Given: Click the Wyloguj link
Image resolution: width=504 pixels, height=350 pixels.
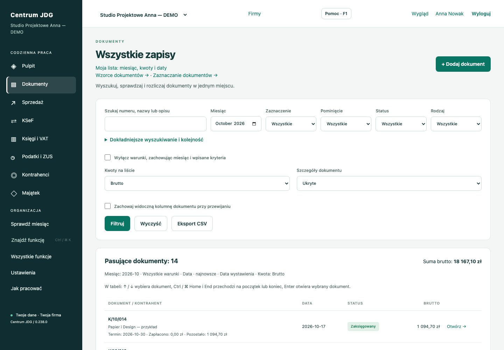Looking at the screenshot, I should pyautogui.click(x=481, y=14).
